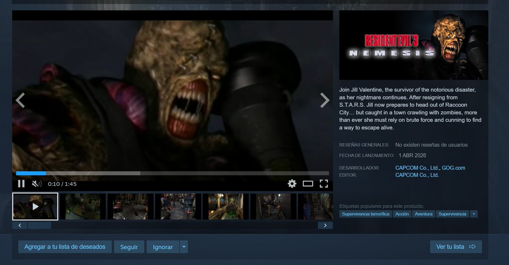Click Agregar a tu lista de deseados
Image resolution: width=509 pixels, height=265 pixels.
(65, 247)
